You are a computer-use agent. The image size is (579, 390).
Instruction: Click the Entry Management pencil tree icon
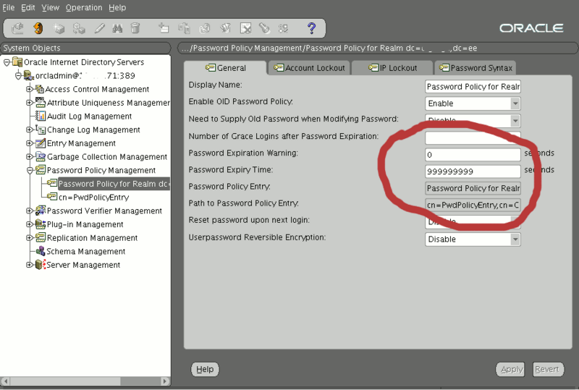tap(41, 143)
